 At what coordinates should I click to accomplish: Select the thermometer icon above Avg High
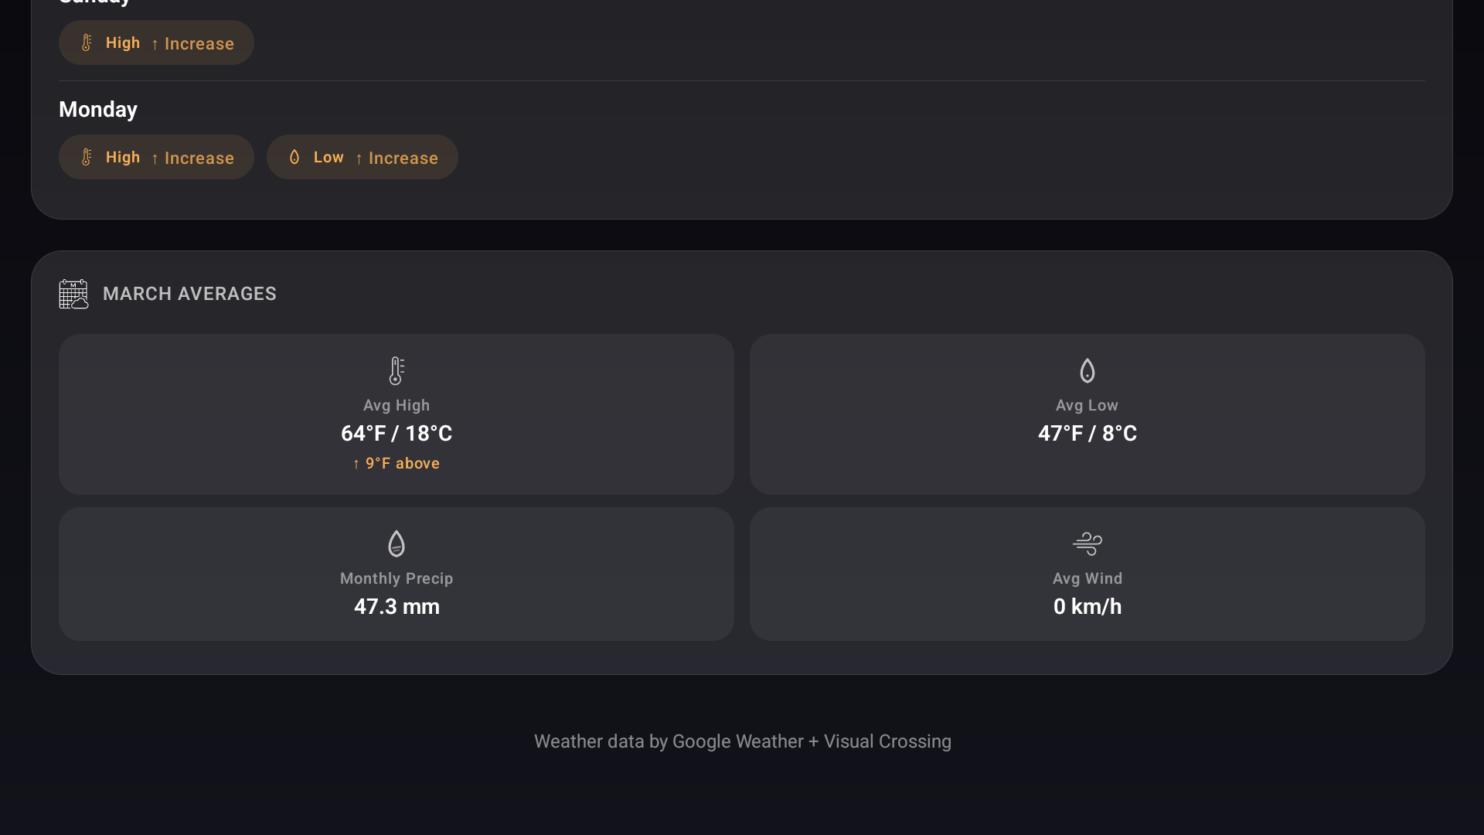click(397, 371)
